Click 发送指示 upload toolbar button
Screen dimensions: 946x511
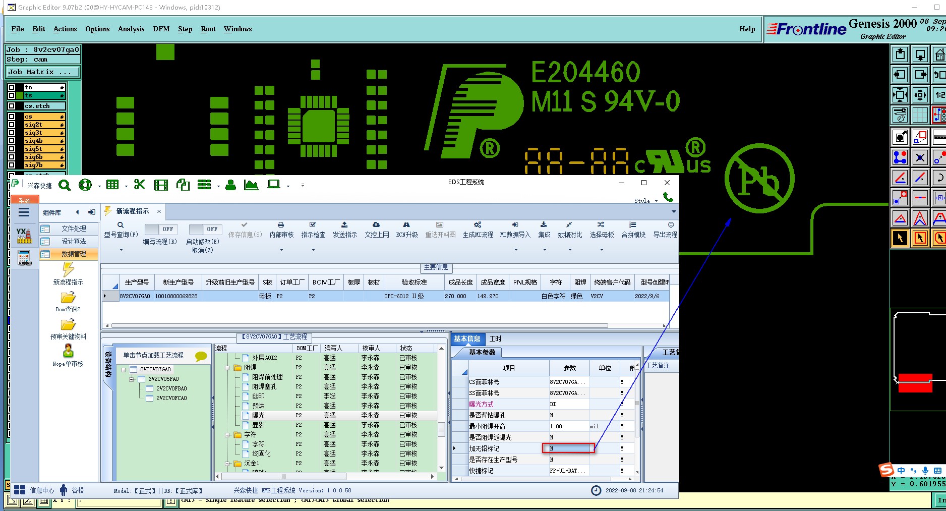[x=345, y=230]
